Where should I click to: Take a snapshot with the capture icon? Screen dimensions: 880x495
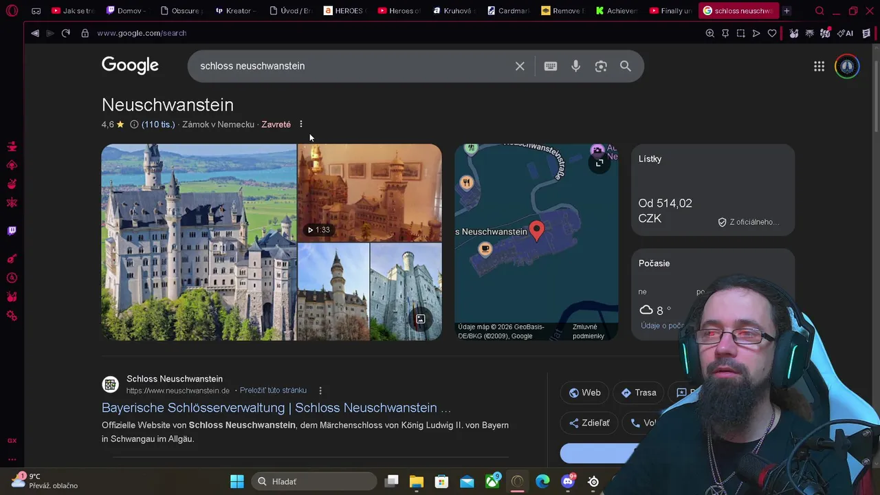pos(740,33)
